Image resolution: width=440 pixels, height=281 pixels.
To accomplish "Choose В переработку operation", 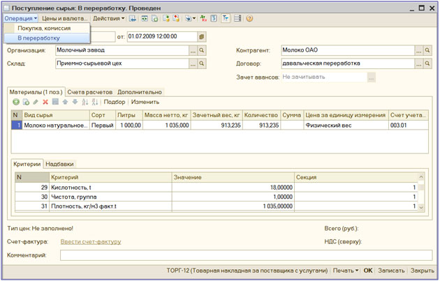I will tap(47, 38).
